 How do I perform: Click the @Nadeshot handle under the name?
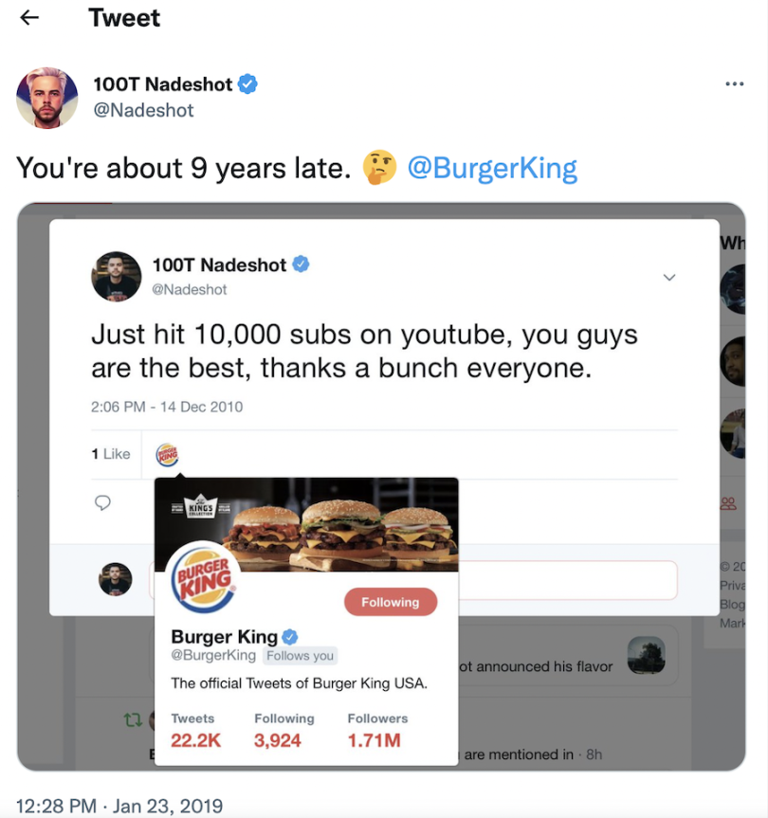(x=143, y=111)
